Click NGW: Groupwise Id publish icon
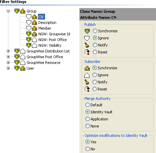The height and width of the screenshot is (153, 156). (29, 34)
